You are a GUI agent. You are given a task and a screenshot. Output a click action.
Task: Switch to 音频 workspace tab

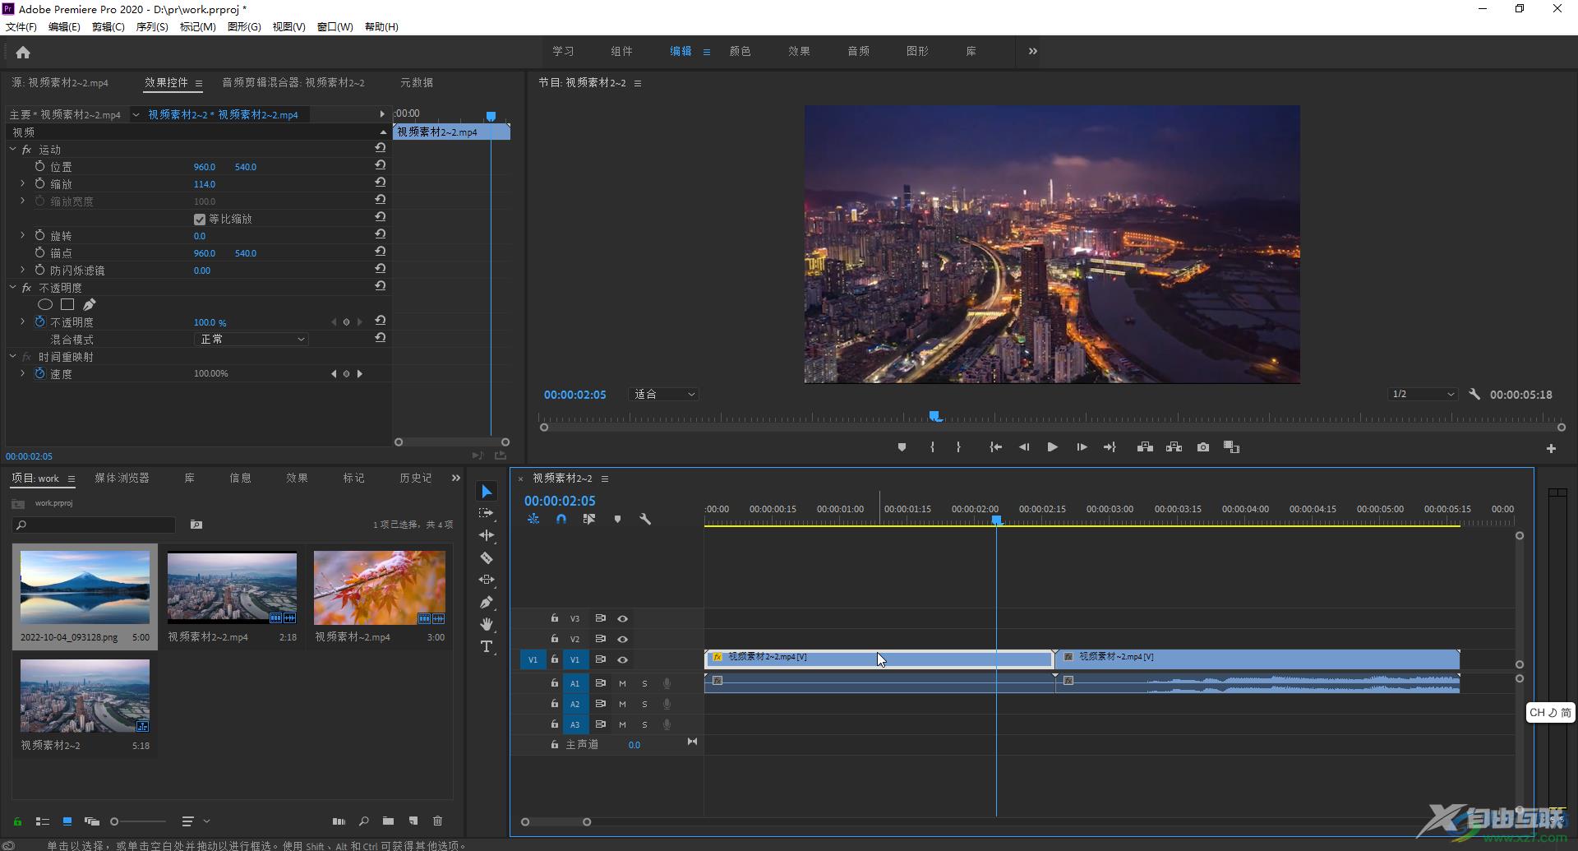[x=858, y=51]
